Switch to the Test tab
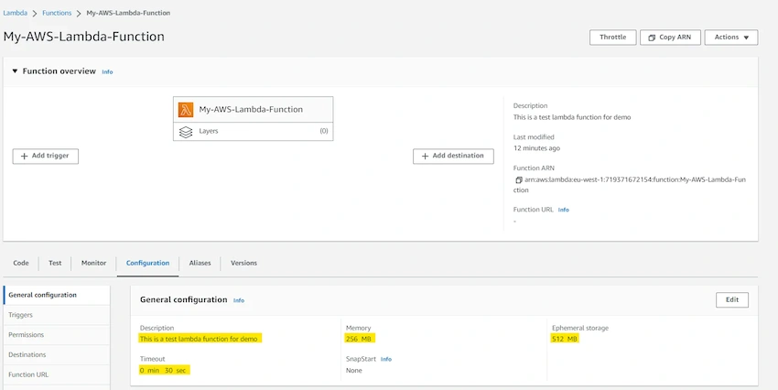This screenshot has height=390, width=778. 55,263
